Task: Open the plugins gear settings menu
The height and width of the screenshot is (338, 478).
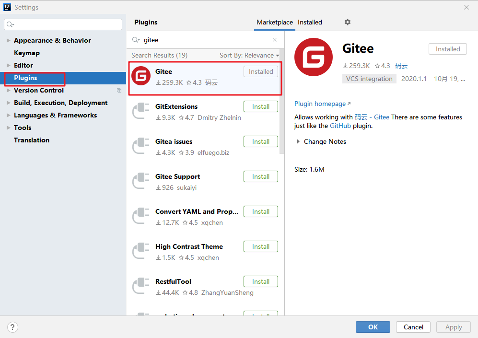Action: [x=348, y=22]
